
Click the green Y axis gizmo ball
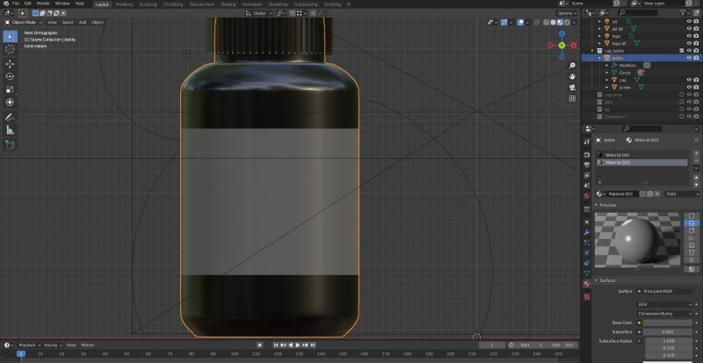562,46
